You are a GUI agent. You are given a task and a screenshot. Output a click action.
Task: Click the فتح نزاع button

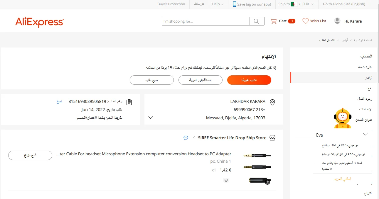[x=30, y=155]
